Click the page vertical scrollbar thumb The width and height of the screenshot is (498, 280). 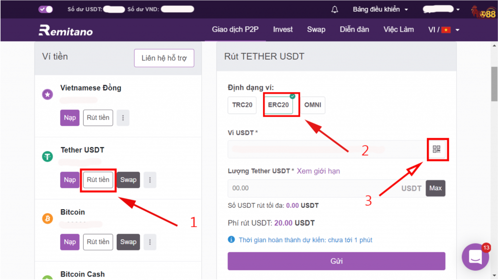494,84
